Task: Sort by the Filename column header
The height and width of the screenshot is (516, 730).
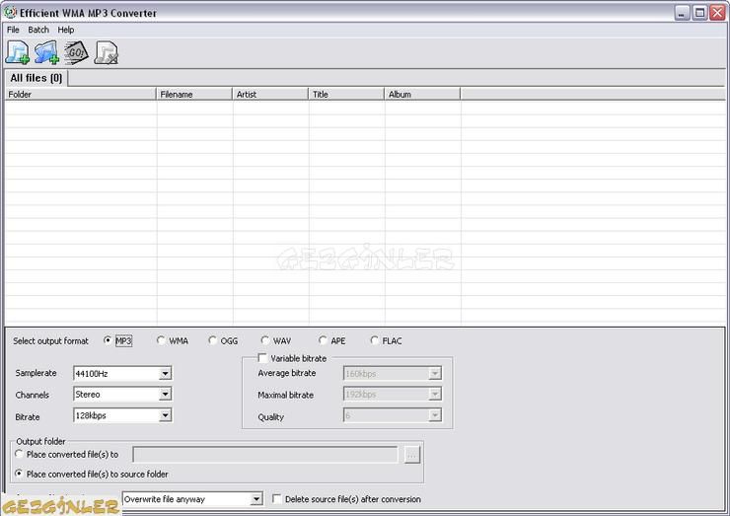Action: [194, 94]
